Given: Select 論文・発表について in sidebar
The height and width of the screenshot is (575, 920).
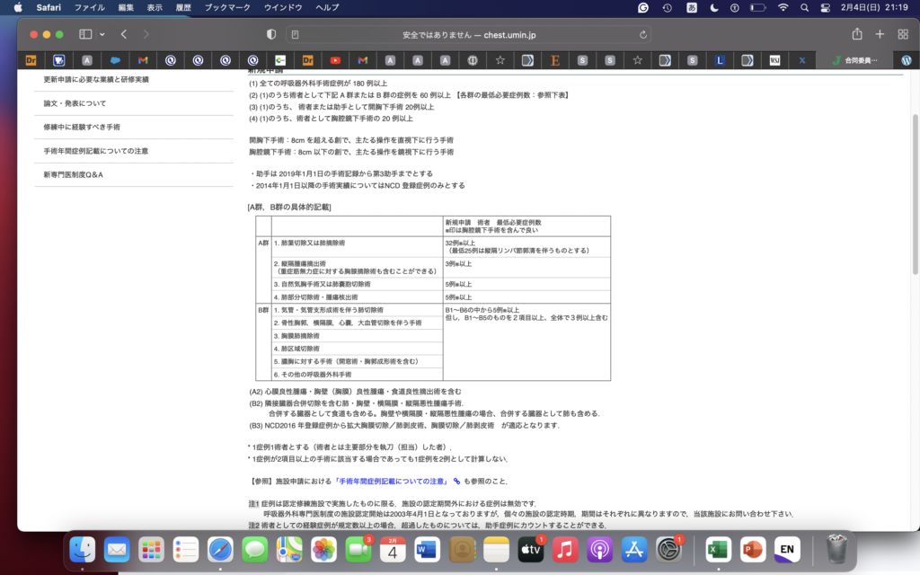Looking at the screenshot, I should (x=75, y=103).
